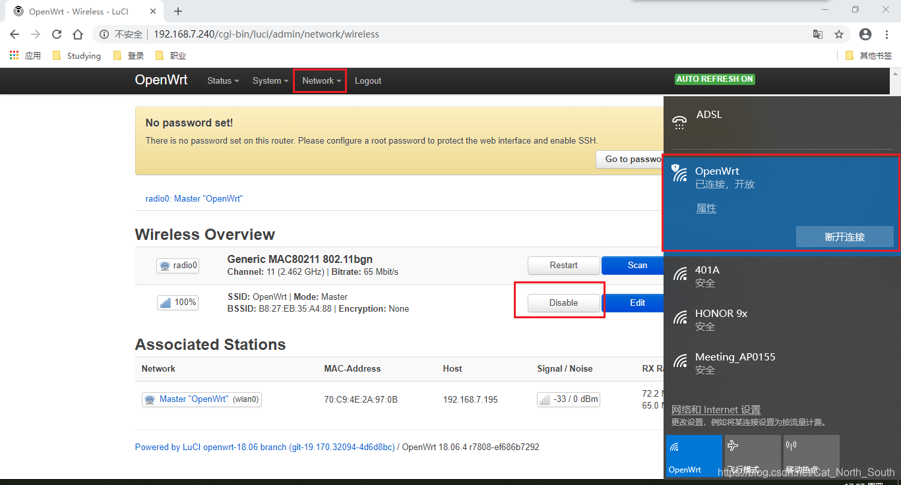This screenshot has width=901, height=485.
Task: Open the 职业 bookmark folder
Action: pyautogui.click(x=170, y=56)
